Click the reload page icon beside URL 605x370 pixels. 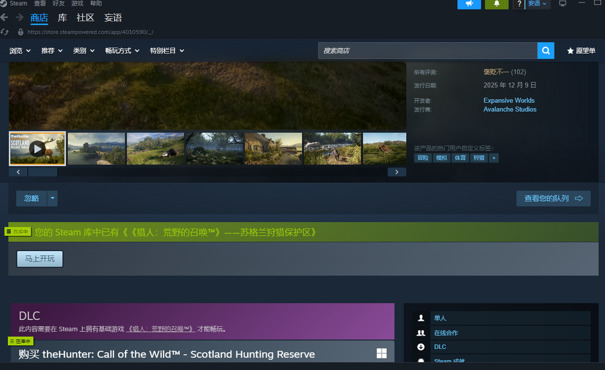(x=5, y=32)
